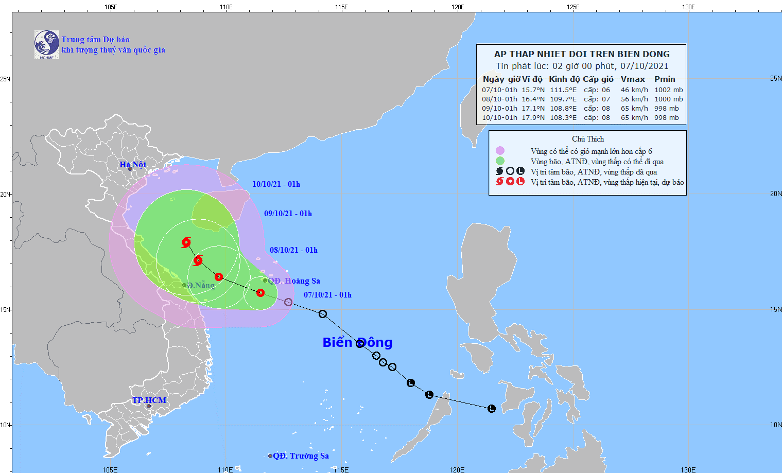Screen dimensions: 782x473
Task: Click the longitude value '111.5°E'
Action: [x=563, y=90]
